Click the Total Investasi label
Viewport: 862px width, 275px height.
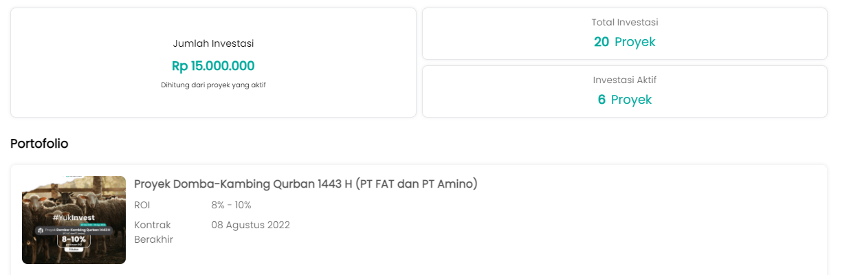(x=624, y=23)
